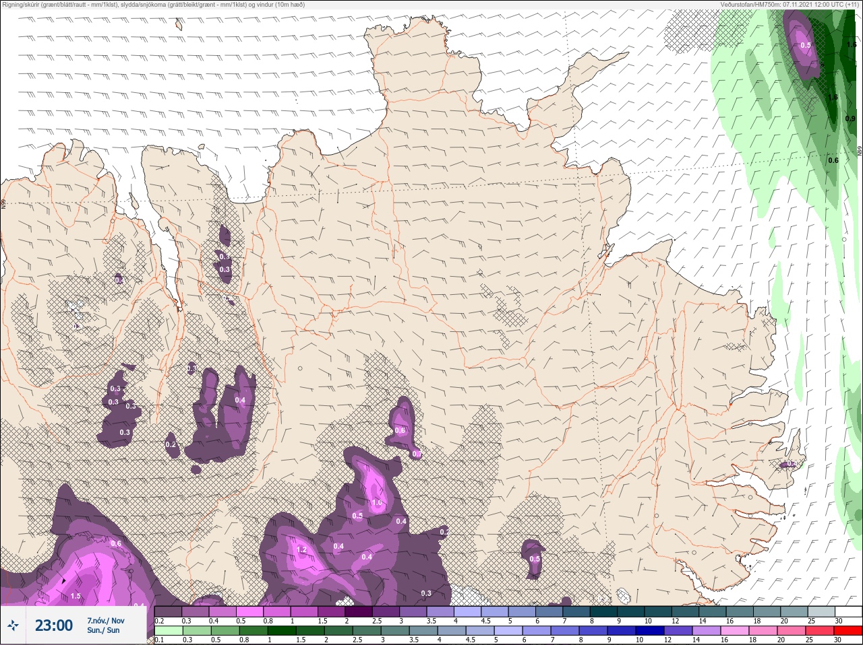This screenshot has height=645, width=863.
Task: Click the 0.9 precipitation value in the green band
Action: 850,118
